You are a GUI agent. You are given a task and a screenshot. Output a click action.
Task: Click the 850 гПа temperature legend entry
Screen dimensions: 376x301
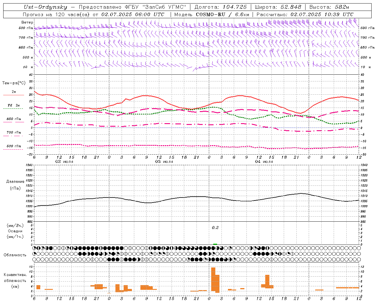14,119
